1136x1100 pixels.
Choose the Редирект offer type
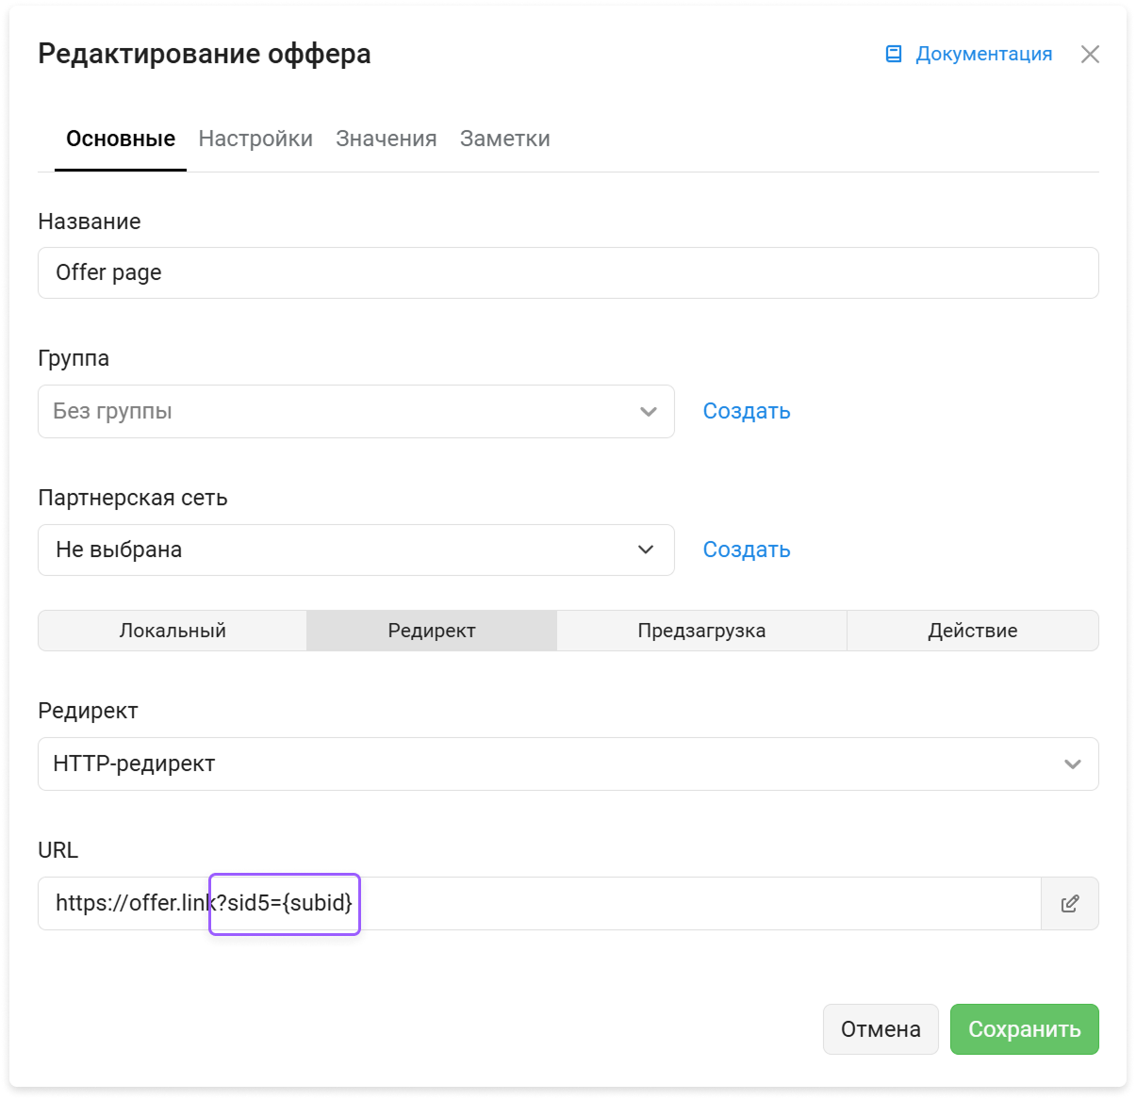tap(432, 631)
